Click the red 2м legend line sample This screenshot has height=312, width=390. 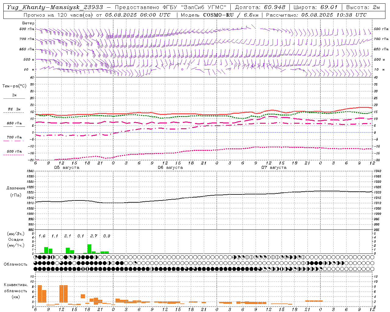(x=14, y=98)
